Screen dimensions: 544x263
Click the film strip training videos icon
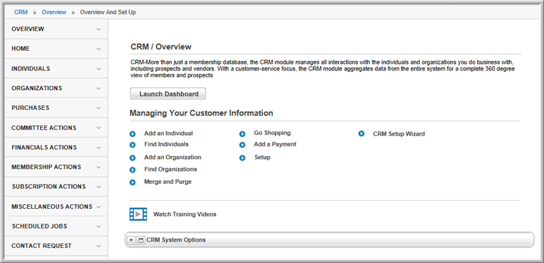(138, 214)
